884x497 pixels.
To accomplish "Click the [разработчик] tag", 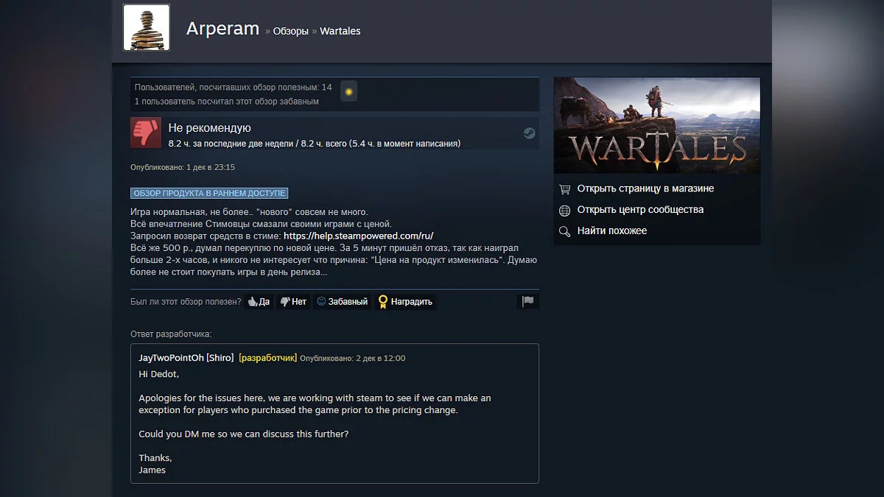I will [268, 358].
